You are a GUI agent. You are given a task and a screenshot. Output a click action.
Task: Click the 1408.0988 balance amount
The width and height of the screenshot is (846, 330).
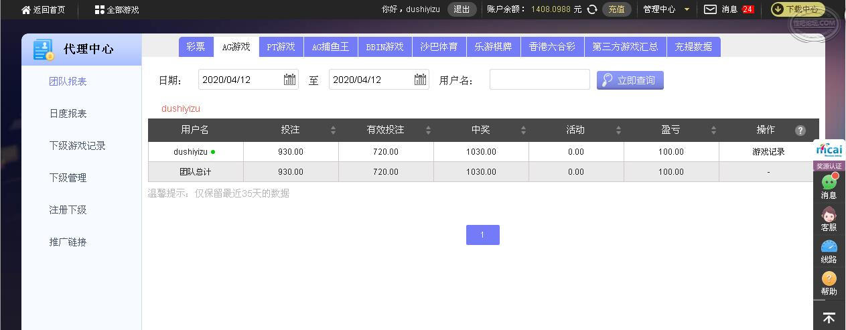[x=551, y=9]
